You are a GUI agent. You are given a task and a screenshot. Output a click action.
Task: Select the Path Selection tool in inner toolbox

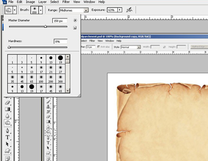pyautogui.click(x=48, y=148)
